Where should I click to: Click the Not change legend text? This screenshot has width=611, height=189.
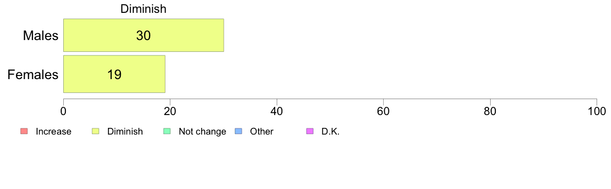(x=202, y=131)
